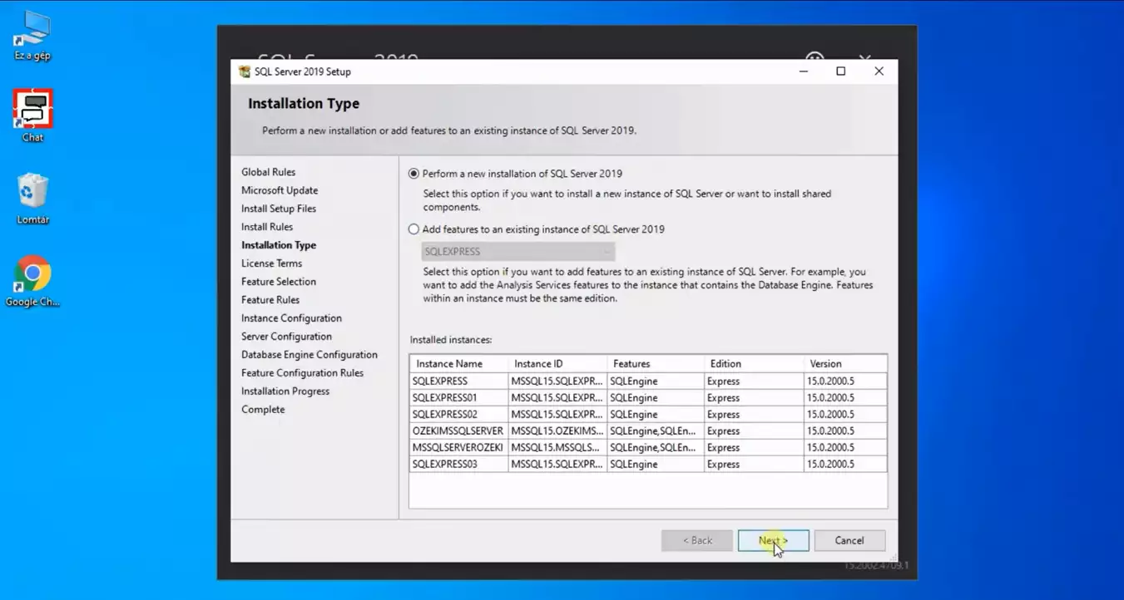
Task: Select the SQLEXPRESS03 instance row
Action: coord(648,465)
